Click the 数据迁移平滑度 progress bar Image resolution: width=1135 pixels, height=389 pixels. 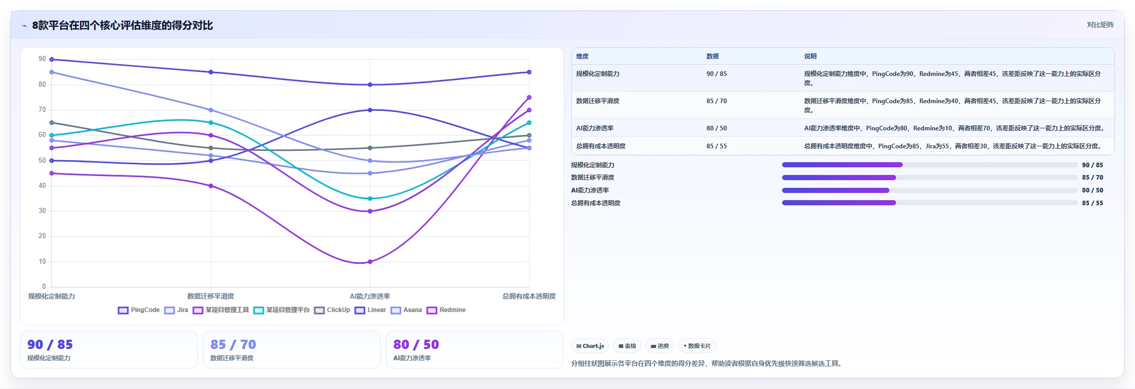click(x=929, y=178)
